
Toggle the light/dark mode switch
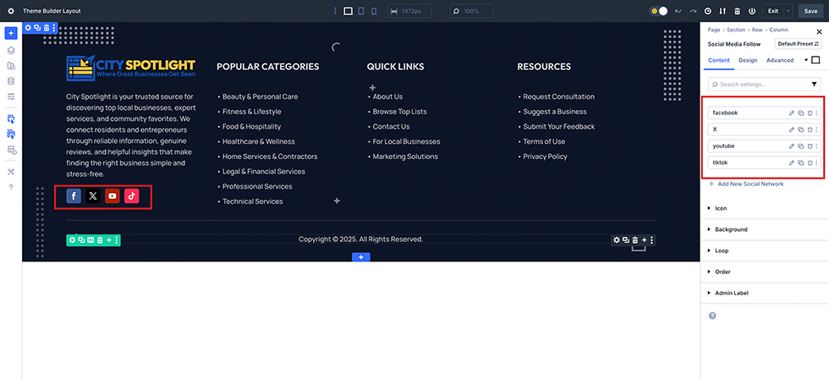pos(659,11)
